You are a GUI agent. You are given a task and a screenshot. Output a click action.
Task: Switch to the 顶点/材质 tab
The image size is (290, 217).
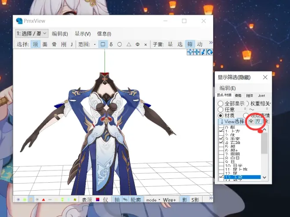pos(224,95)
